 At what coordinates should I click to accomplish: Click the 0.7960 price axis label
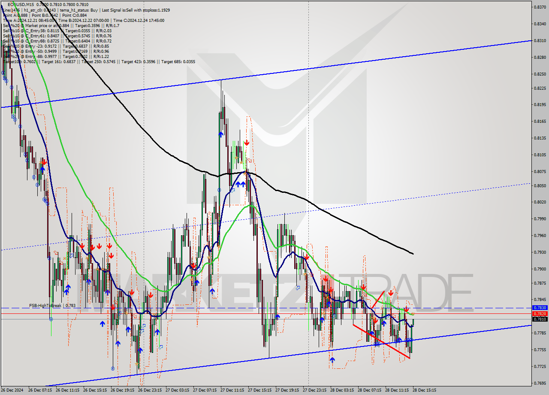coord(540,235)
